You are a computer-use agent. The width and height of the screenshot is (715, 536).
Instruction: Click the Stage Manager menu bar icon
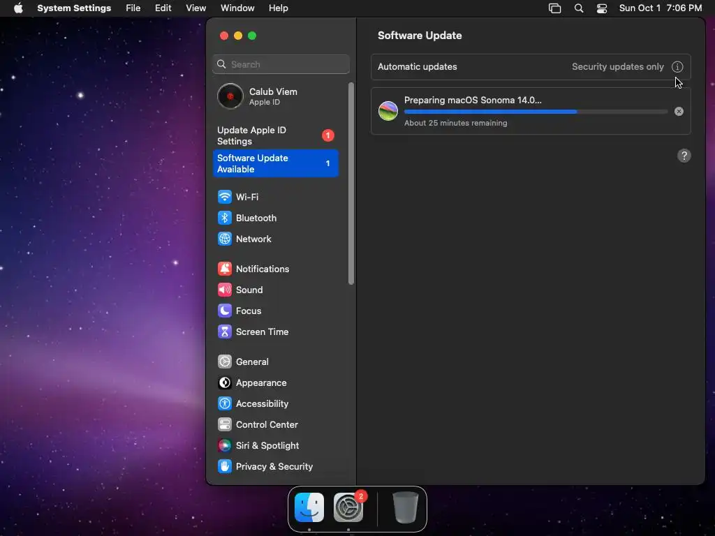click(554, 8)
